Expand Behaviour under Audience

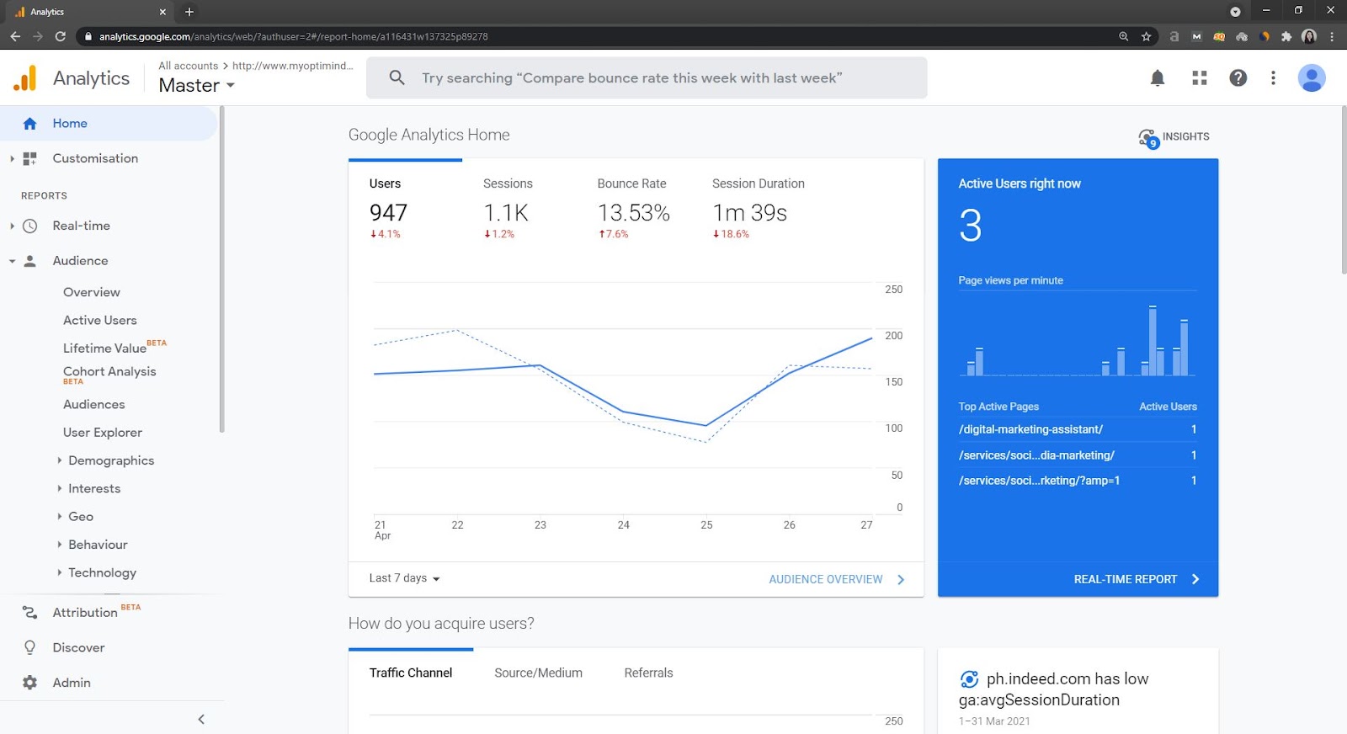(59, 545)
